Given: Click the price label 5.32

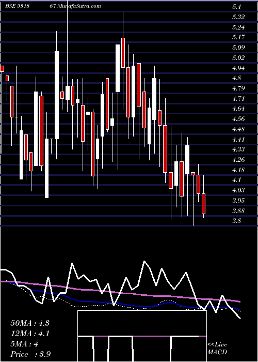Looking at the screenshot, I should 238,17.
